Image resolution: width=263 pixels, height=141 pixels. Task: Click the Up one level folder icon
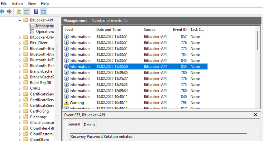point(19,12)
